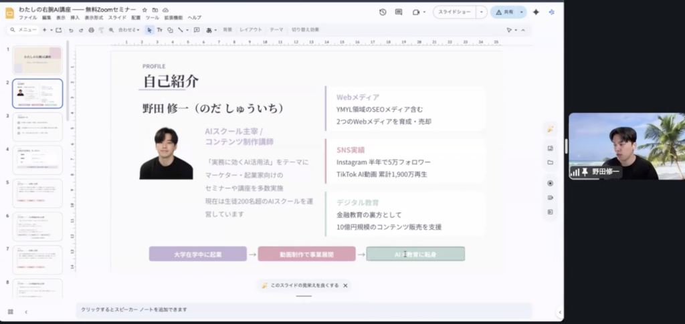Collapse the slide filmstrip panel
Viewport: 685px width, 324px height.
click(x=26, y=311)
